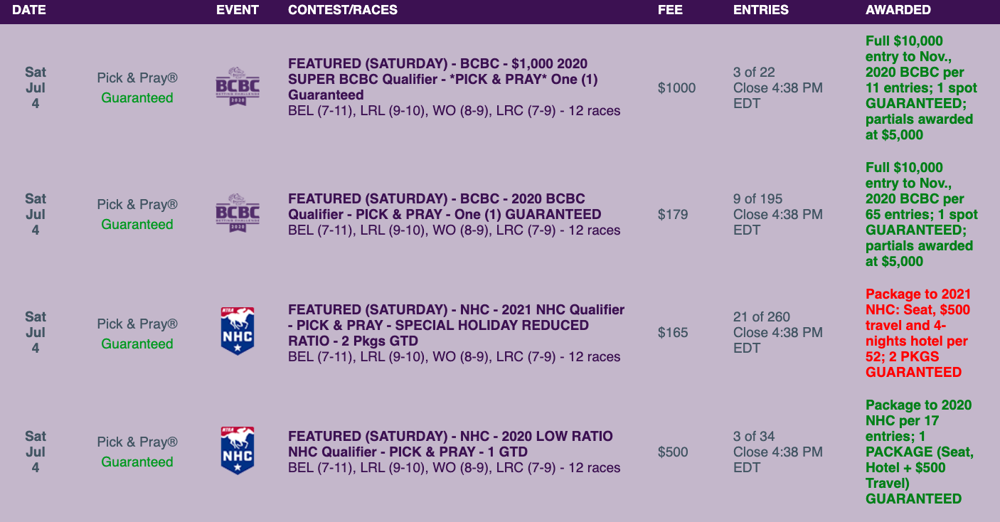Click the BCBC award text mentioning 11 entries
Image resolution: width=1000 pixels, height=522 pixels.
921,88
